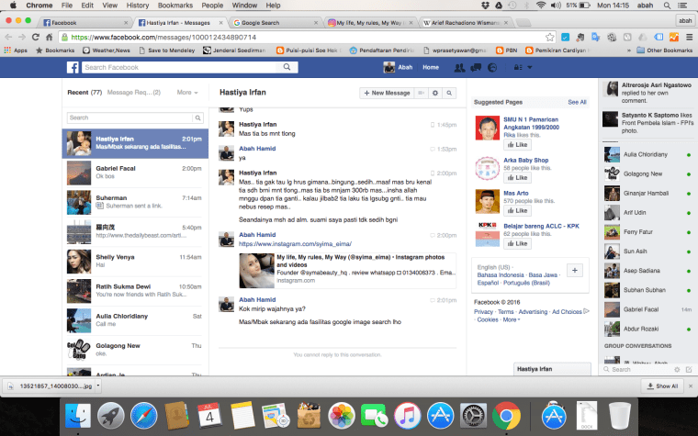Bookmark page with the star icon

549,37
